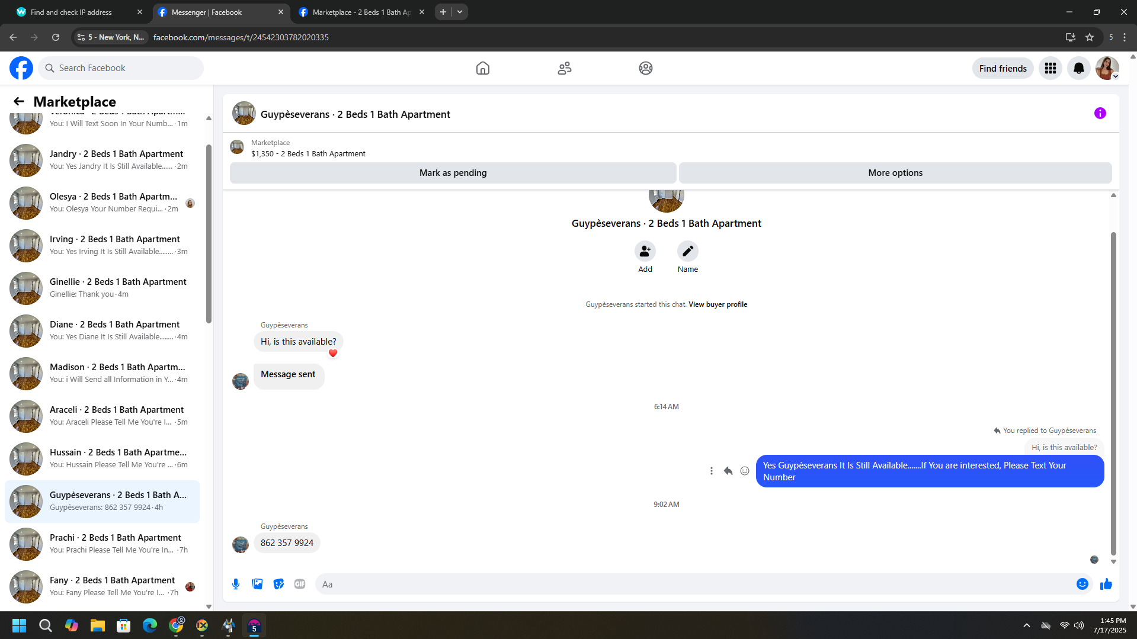This screenshot has height=639, width=1137.
Task: Open a new browser tab
Action: [x=443, y=12]
